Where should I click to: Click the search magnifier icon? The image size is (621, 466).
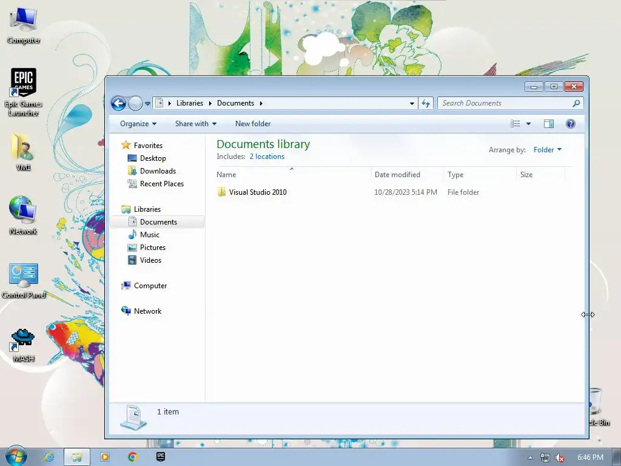576,103
